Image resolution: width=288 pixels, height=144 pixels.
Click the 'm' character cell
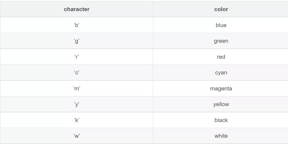(77, 89)
